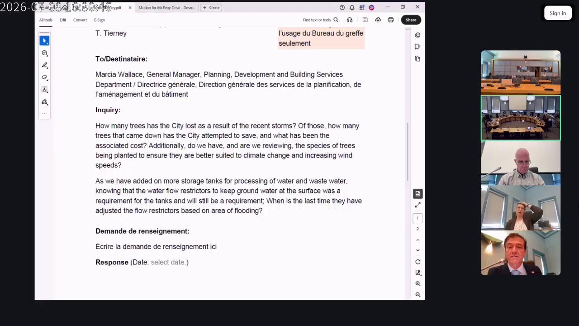
Task: Show more tools via three-dot icon
Action: coord(44,113)
